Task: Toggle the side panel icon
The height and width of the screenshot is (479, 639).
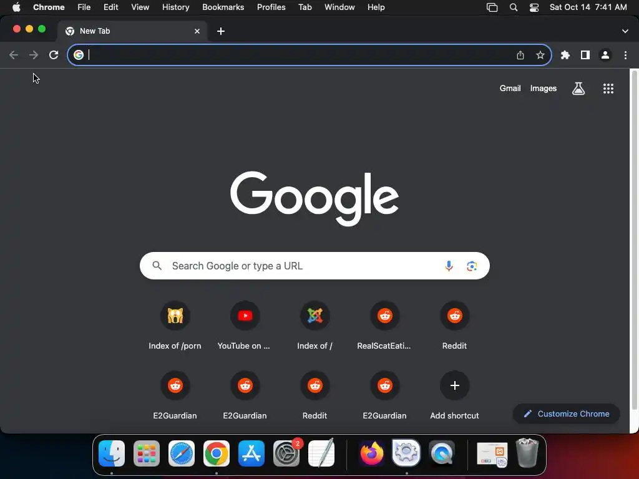Action: tap(585, 55)
